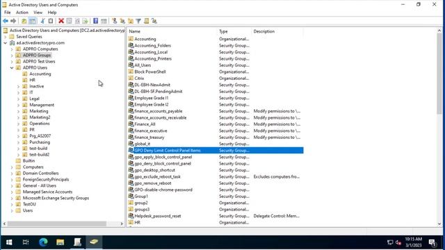The image size is (445, 250).
Task: Open the Help menu
Action: pyautogui.click(x=52, y=12)
